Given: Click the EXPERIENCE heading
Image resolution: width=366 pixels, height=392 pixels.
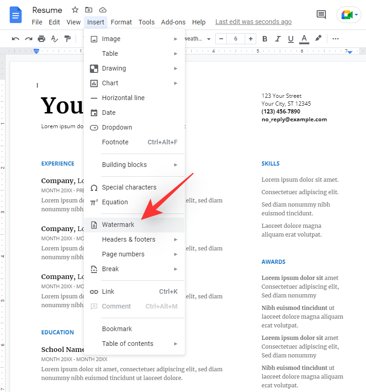Looking at the screenshot, I should [58, 164].
